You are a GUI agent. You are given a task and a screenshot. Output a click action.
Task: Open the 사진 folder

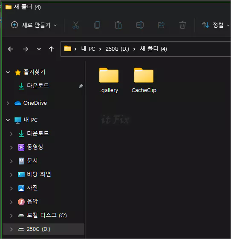(32, 188)
